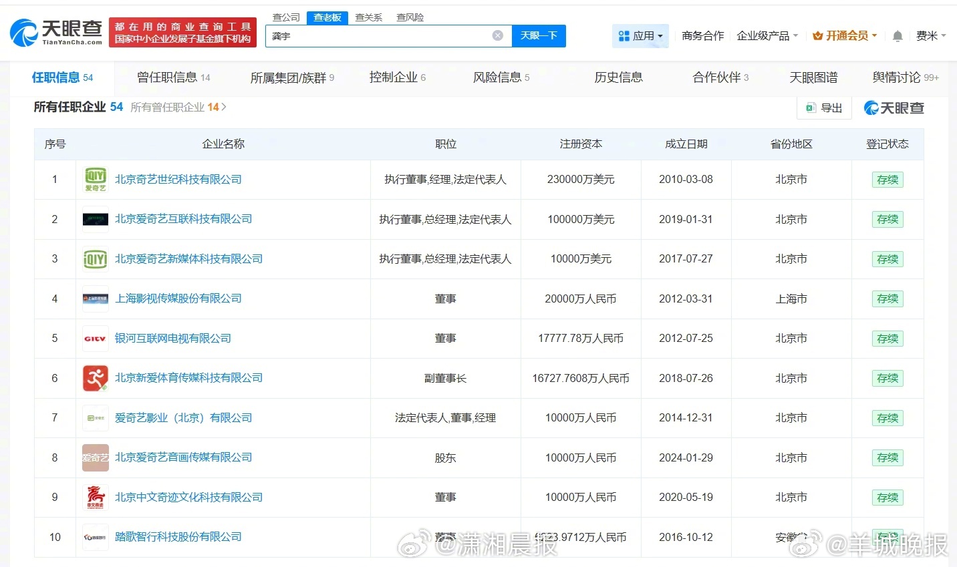
Task: Clear the search box using the × icon
Action: tap(497, 36)
